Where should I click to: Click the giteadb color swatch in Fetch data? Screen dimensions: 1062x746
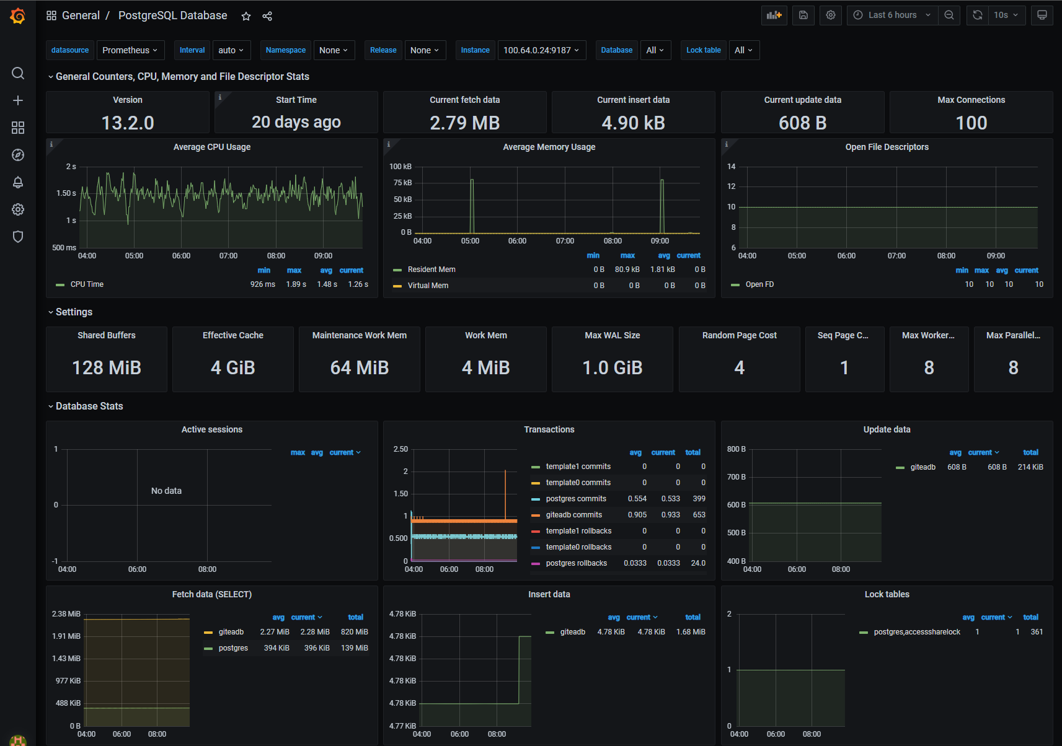208,633
